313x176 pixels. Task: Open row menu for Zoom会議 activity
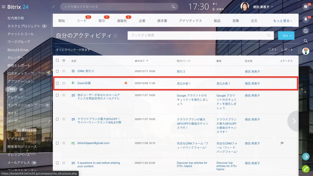coord(64,83)
